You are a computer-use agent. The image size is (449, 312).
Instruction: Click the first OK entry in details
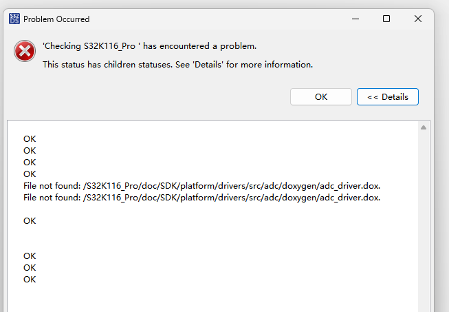tap(30, 139)
